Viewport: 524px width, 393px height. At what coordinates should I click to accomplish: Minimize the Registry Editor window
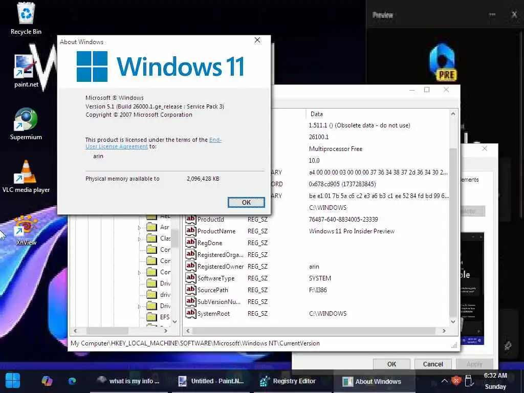(x=412, y=90)
